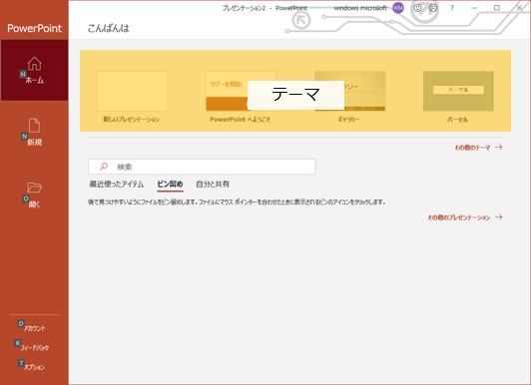
Task: Click the WM account avatar
Action: (x=398, y=8)
